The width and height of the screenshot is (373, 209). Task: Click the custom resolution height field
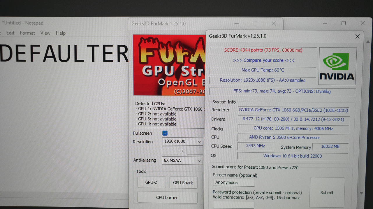[195, 151]
